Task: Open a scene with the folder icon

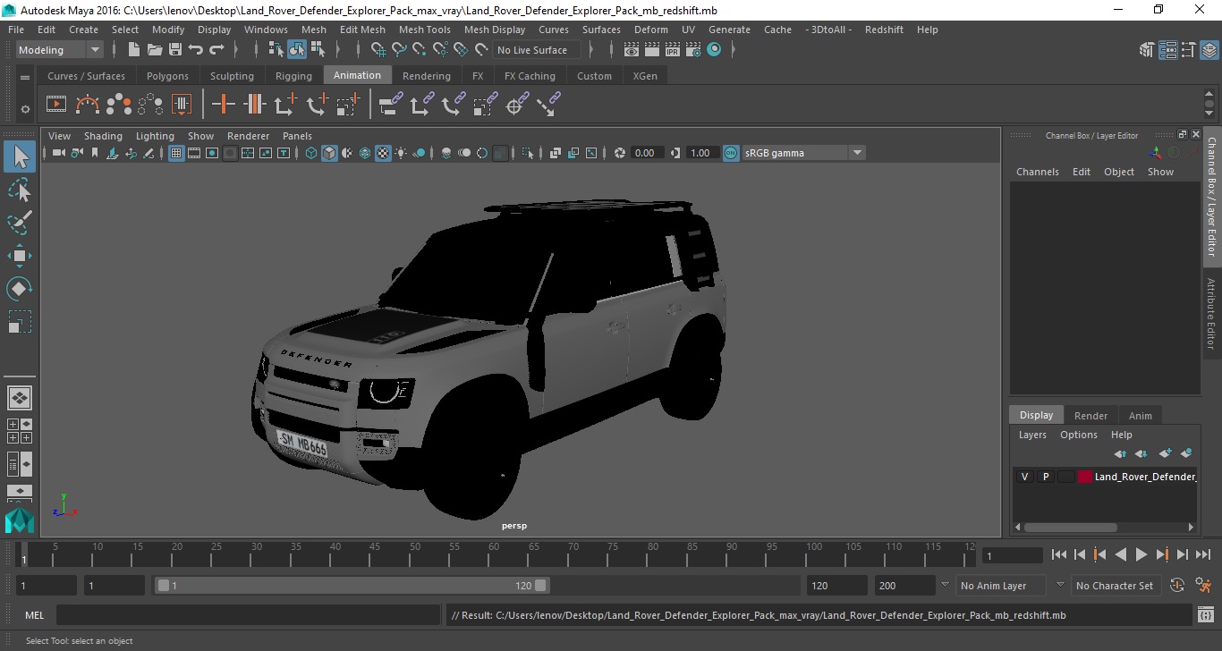Action: 154,50
